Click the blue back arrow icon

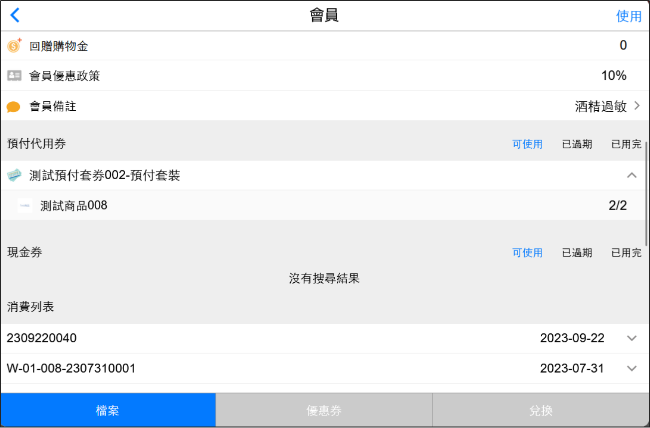15,15
